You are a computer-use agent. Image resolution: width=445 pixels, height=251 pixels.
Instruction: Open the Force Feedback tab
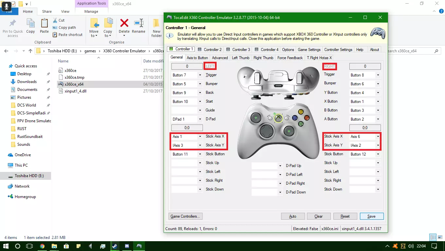290,58
